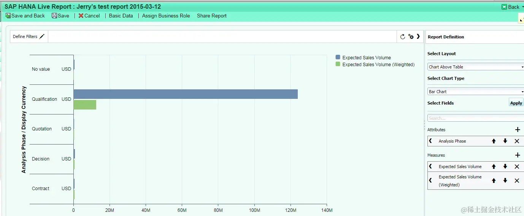
Task: Click the Apply button
Action: (516, 103)
